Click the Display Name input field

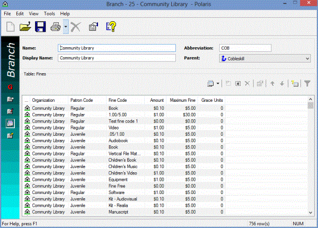click(x=117, y=58)
